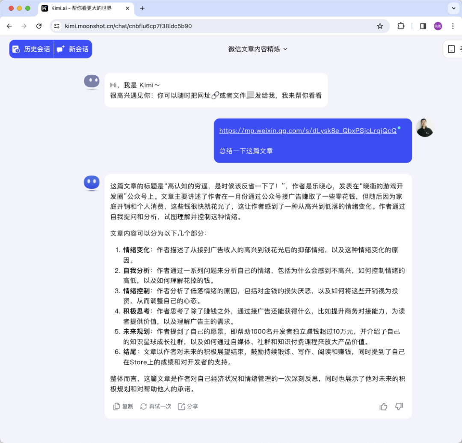Give the answer a thumbs up

coord(383,407)
